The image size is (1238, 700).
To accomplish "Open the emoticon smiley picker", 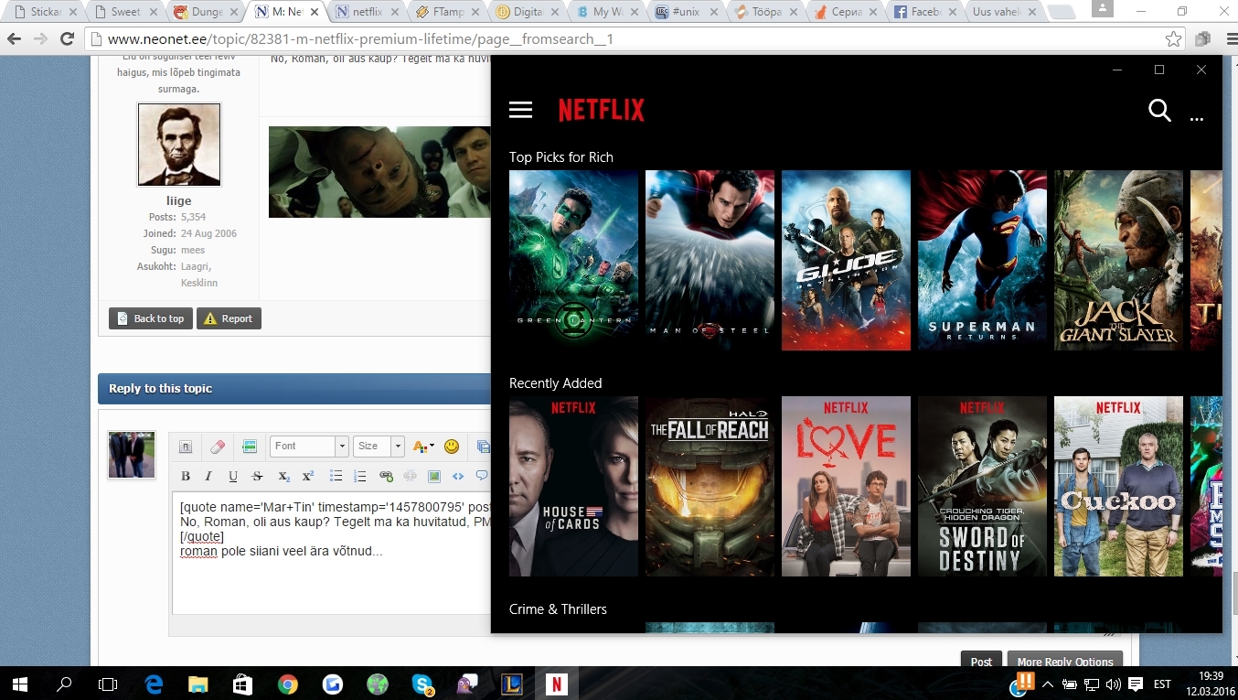I will click(x=452, y=447).
